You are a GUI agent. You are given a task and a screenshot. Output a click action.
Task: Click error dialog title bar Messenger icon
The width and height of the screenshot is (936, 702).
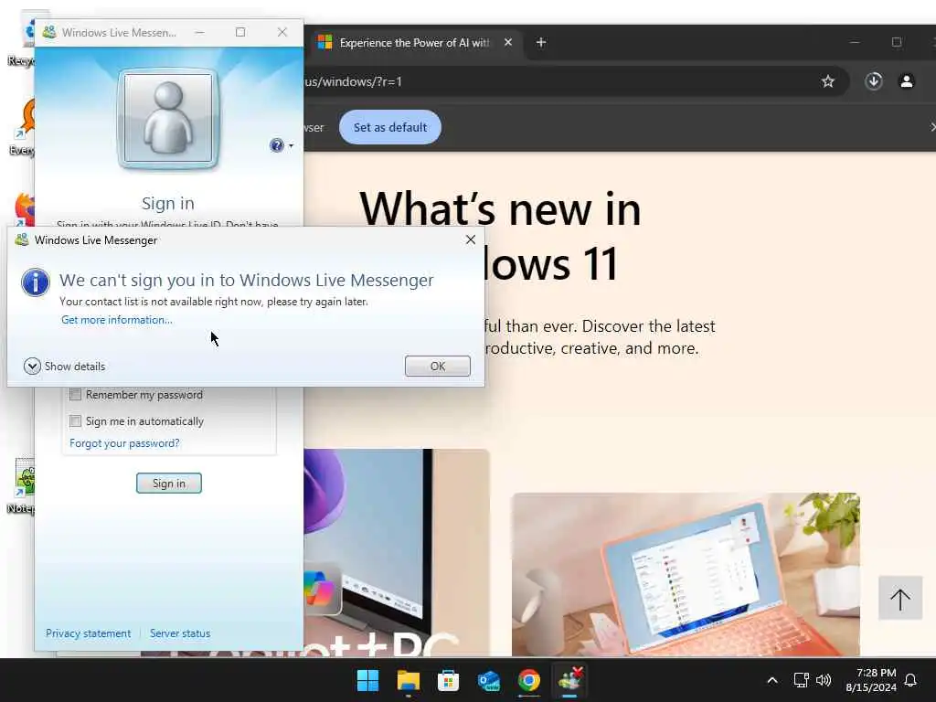pos(22,240)
